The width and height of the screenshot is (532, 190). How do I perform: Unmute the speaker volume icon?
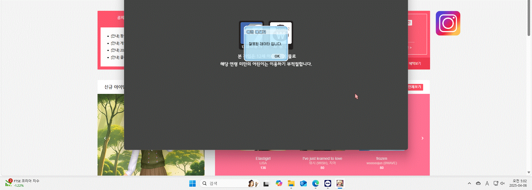click(x=503, y=183)
